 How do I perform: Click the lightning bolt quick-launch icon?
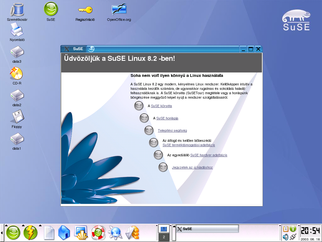pos(31,233)
